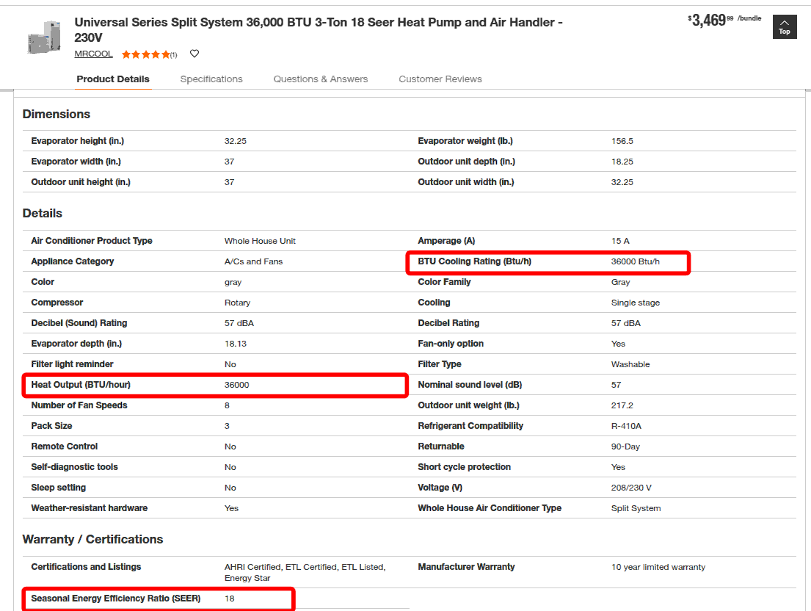Open the MRCOOL brand link
Screen dimensions: 811x611
tap(93, 54)
